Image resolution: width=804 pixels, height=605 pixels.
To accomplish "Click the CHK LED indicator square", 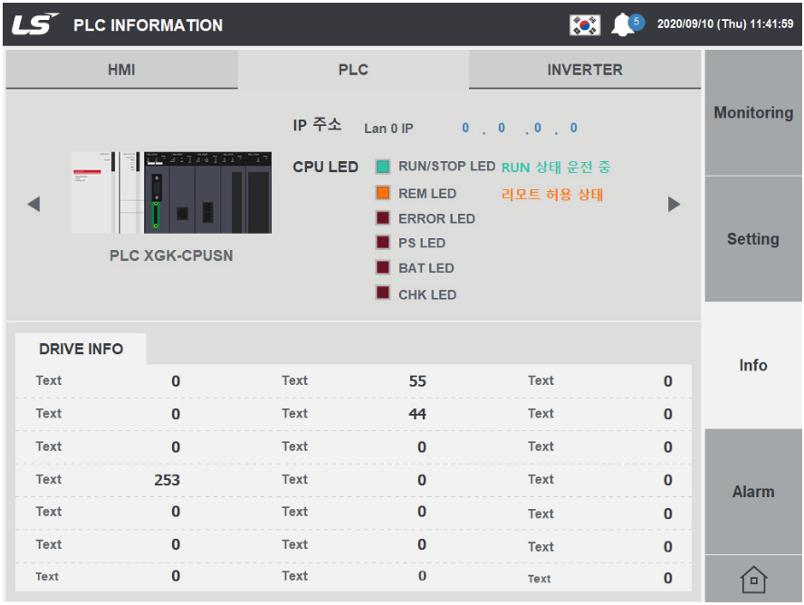I will point(382,293).
